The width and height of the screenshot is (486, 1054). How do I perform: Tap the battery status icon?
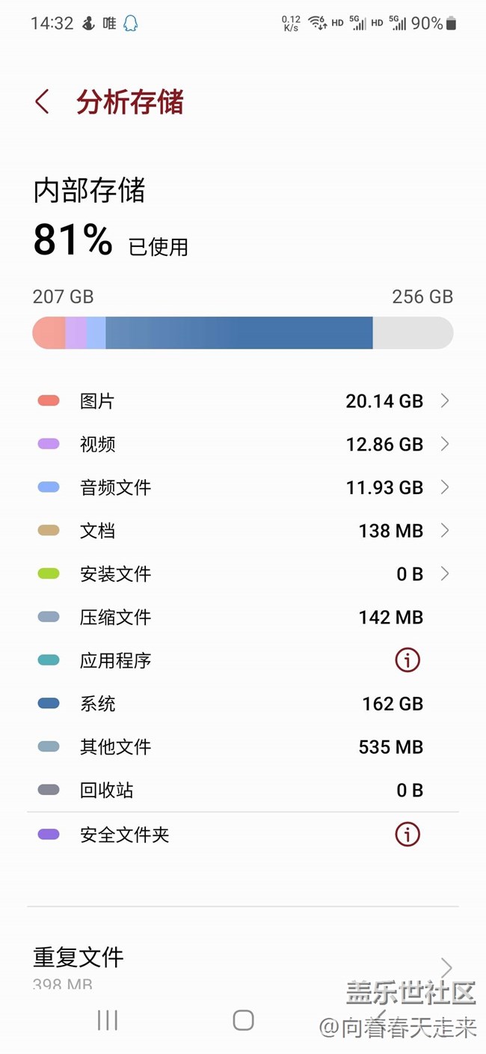click(451, 23)
